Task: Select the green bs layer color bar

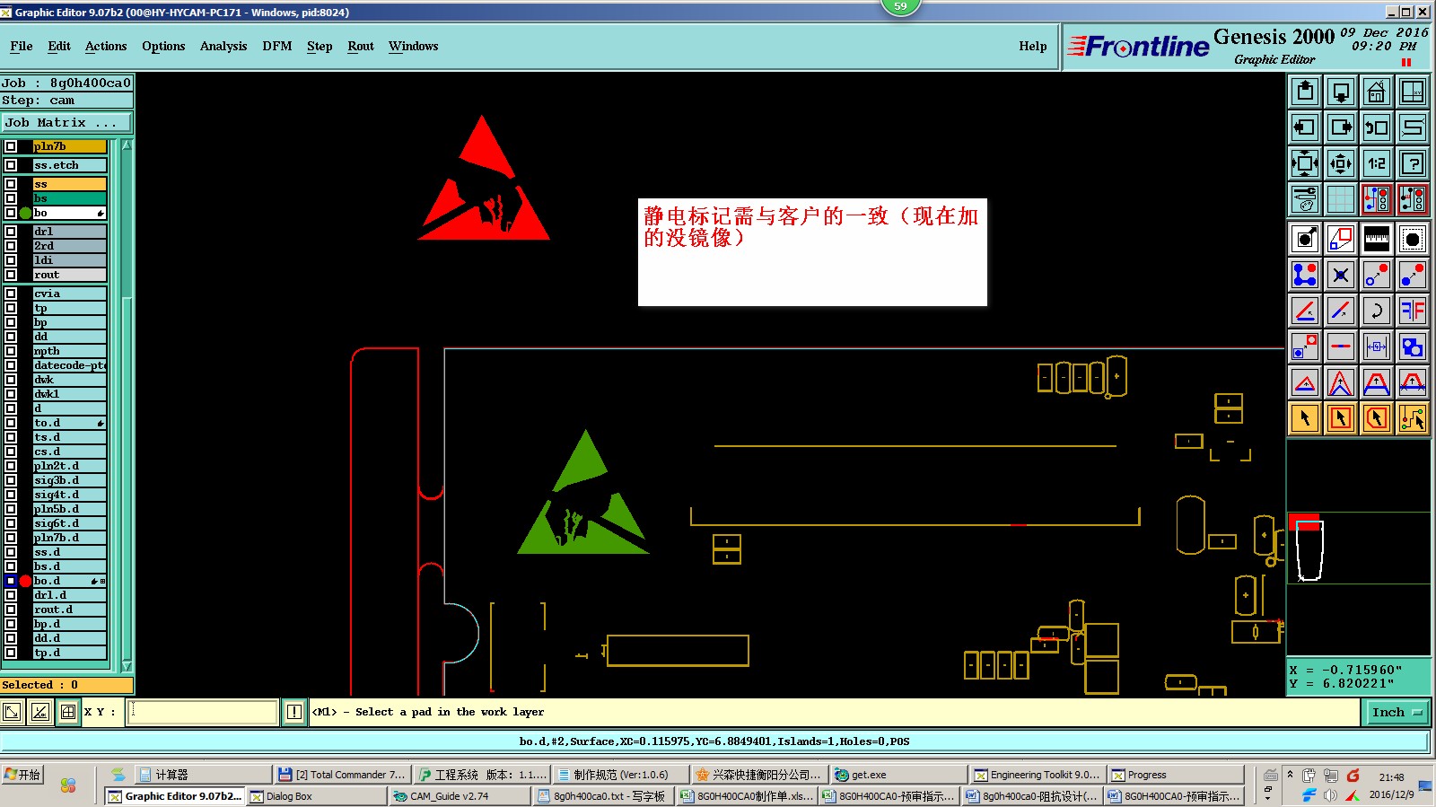Action: (x=70, y=198)
